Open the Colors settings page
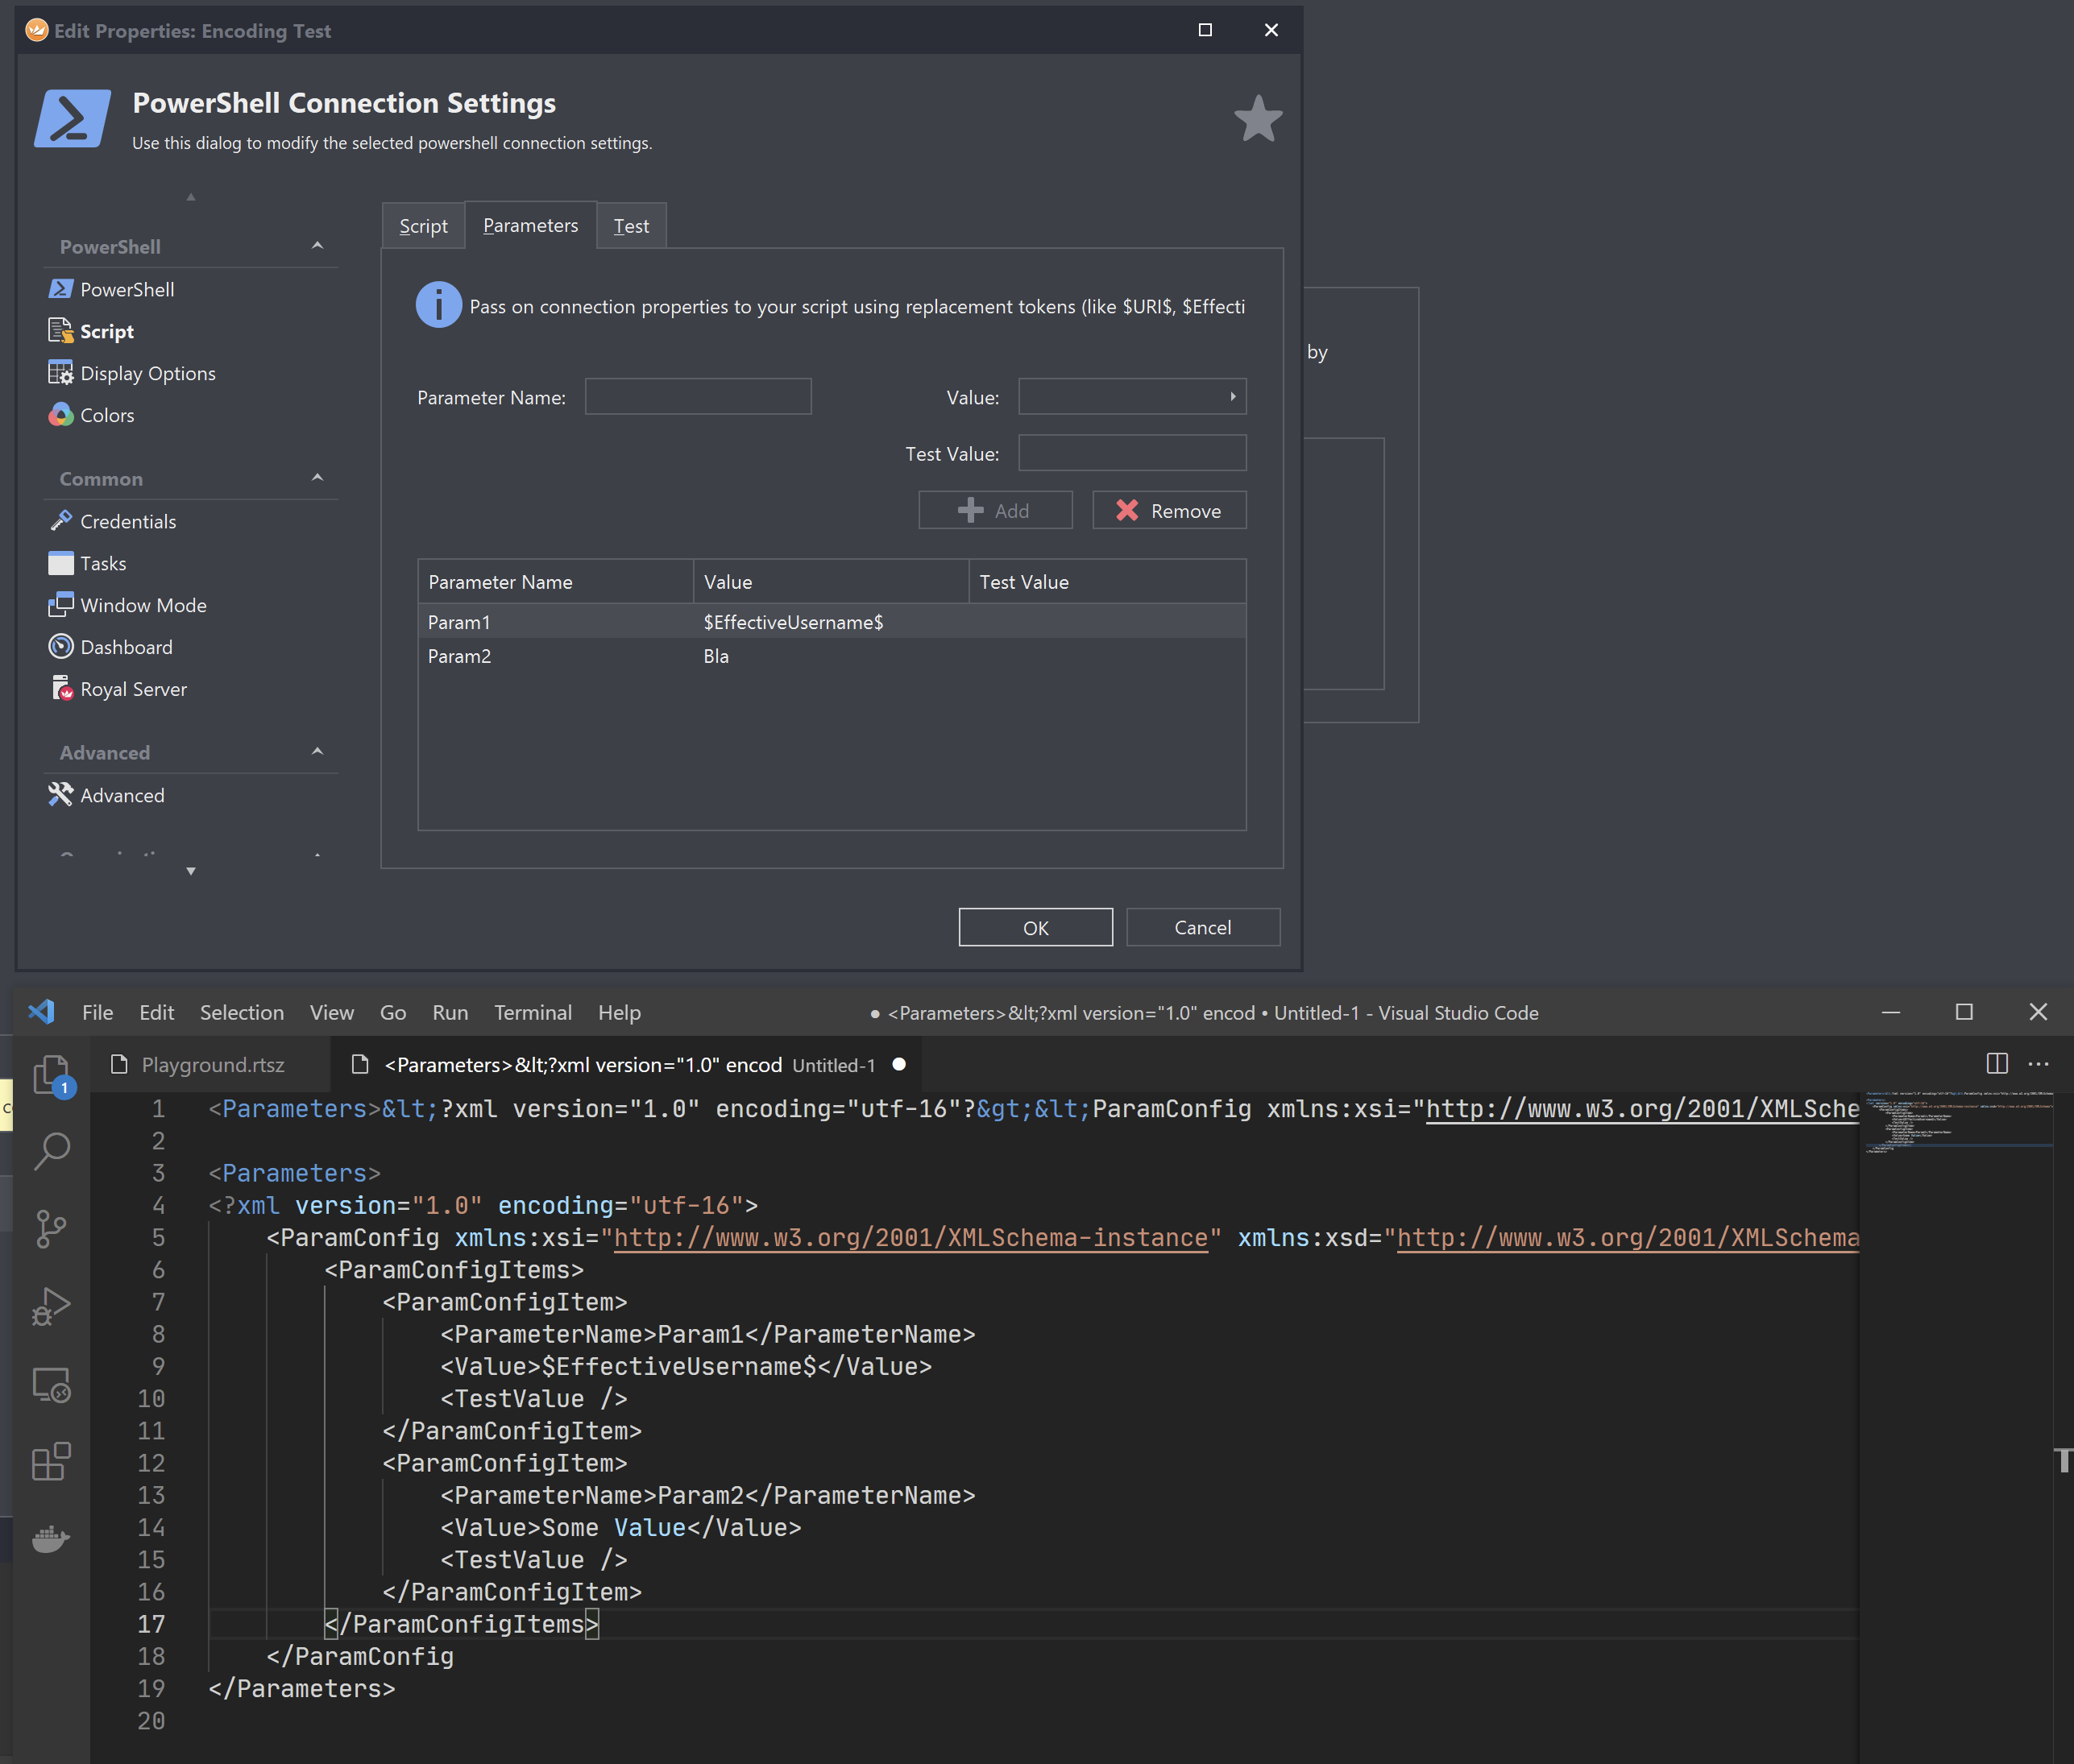This screenshot has height=1764, width=2074. pyautogui.click(x=107, y=415)
